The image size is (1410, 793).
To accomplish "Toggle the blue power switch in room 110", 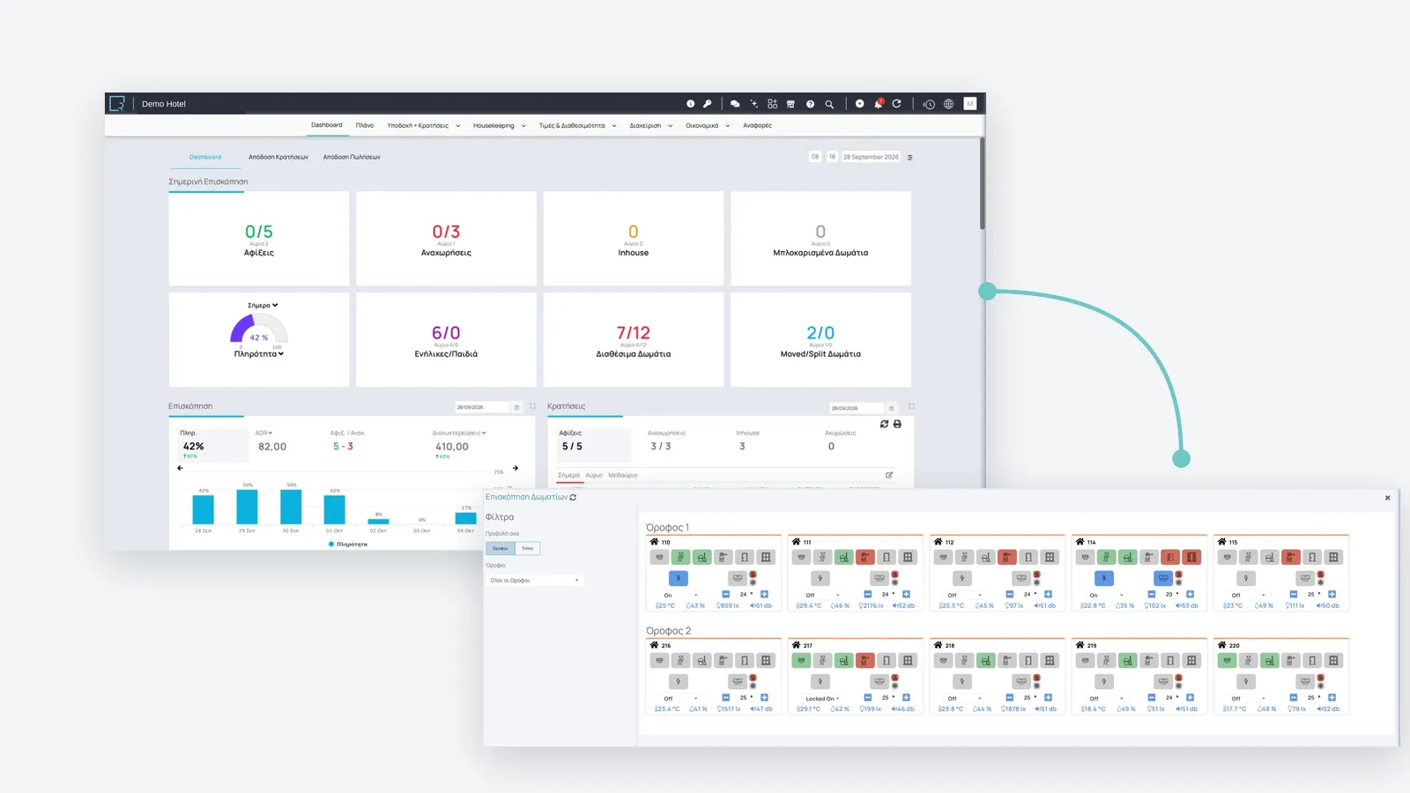I will click(x=678, y=578).
